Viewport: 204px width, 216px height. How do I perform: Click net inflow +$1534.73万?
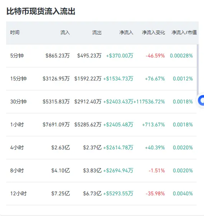pos(118,79)
